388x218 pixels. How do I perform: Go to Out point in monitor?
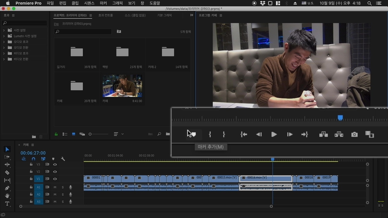tap(305, 134)
